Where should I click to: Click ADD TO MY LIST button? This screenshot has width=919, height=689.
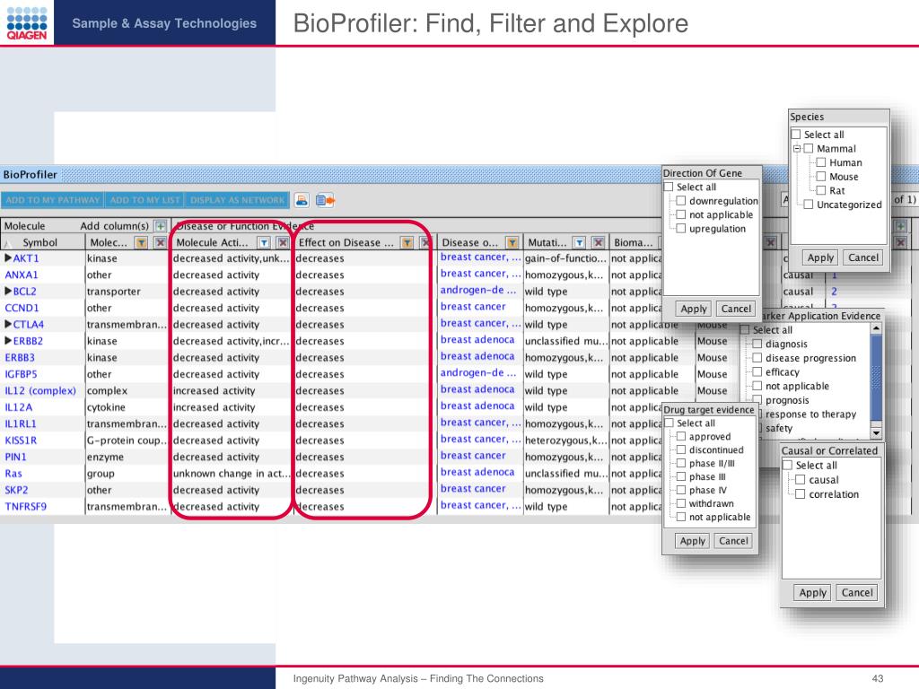144,200
